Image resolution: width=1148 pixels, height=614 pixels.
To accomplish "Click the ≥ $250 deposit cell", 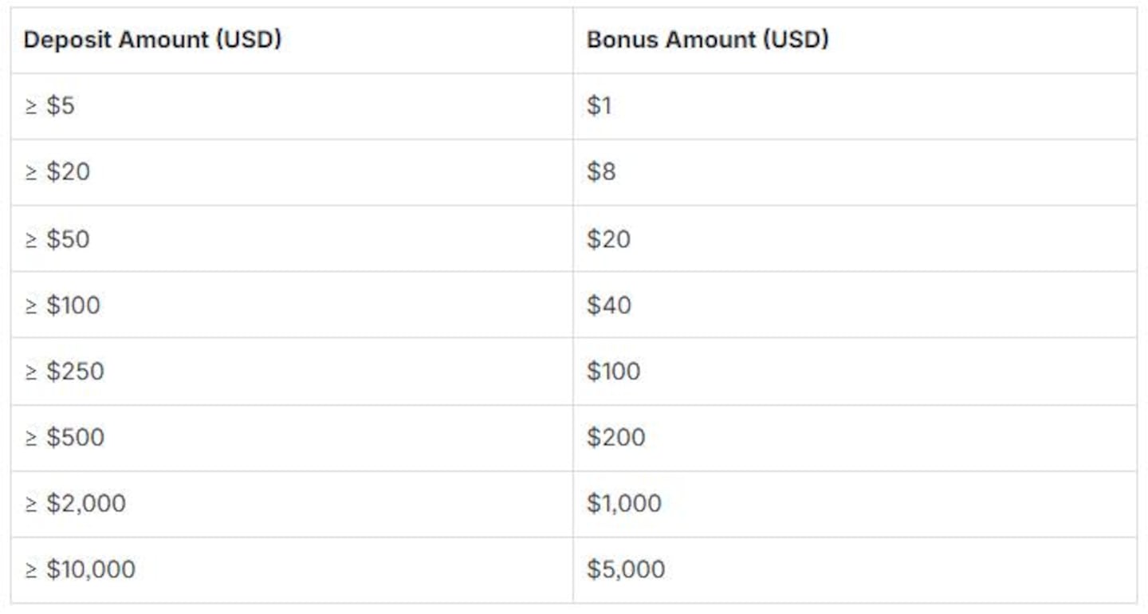I will click(x=65, y=371).
